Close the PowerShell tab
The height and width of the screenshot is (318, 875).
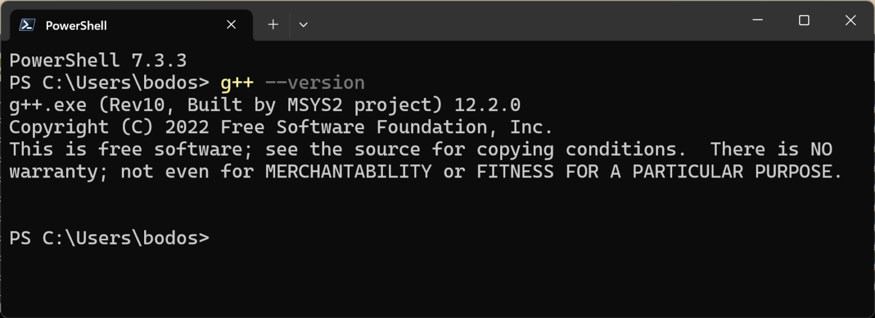coord(231,25)
